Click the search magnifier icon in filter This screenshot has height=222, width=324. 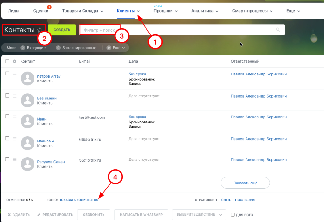click(x=278, y=30)
